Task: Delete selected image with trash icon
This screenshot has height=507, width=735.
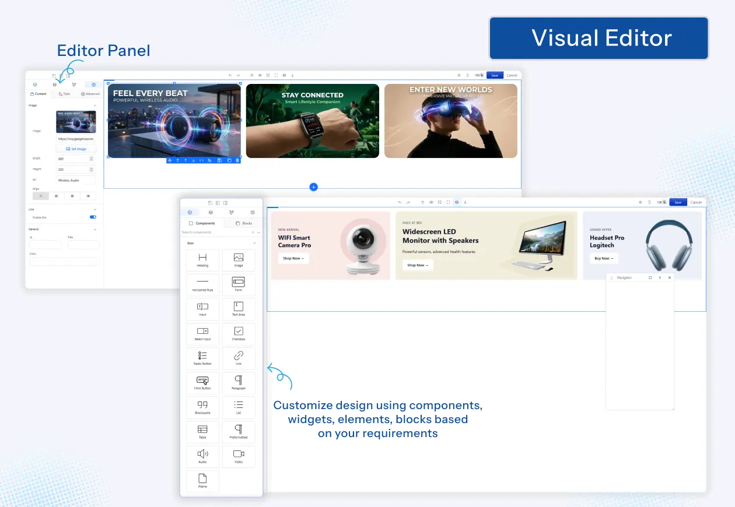Action: (x=237, y=160)
